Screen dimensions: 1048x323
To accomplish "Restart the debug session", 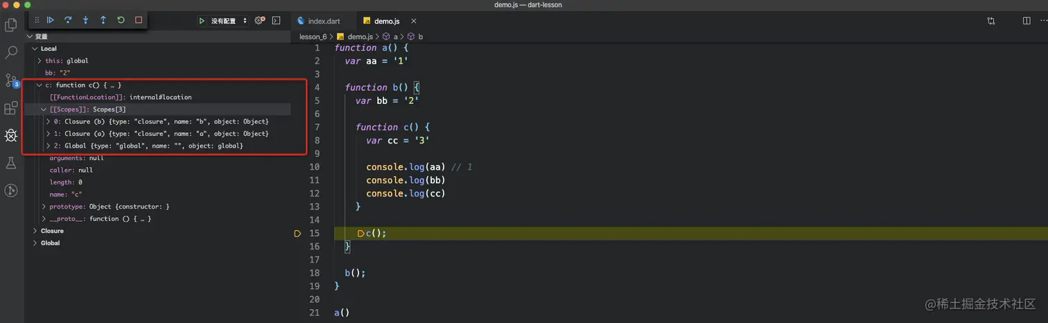I will pyautogui.click(x=121, y=20).
